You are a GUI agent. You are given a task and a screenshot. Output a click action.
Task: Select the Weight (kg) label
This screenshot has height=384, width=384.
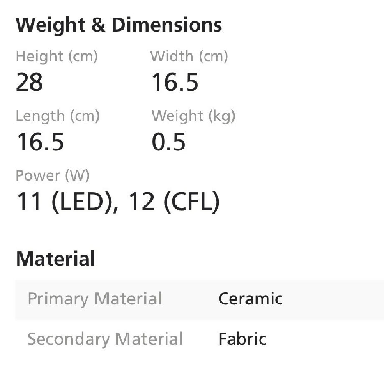tap(193, 116)
